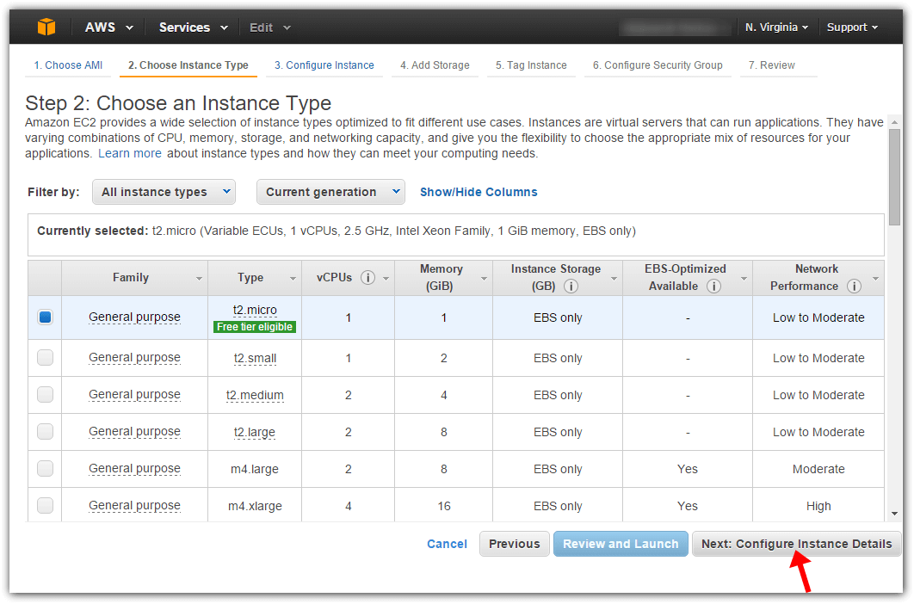Click the t2.small type link

click(x=255, y=358)
